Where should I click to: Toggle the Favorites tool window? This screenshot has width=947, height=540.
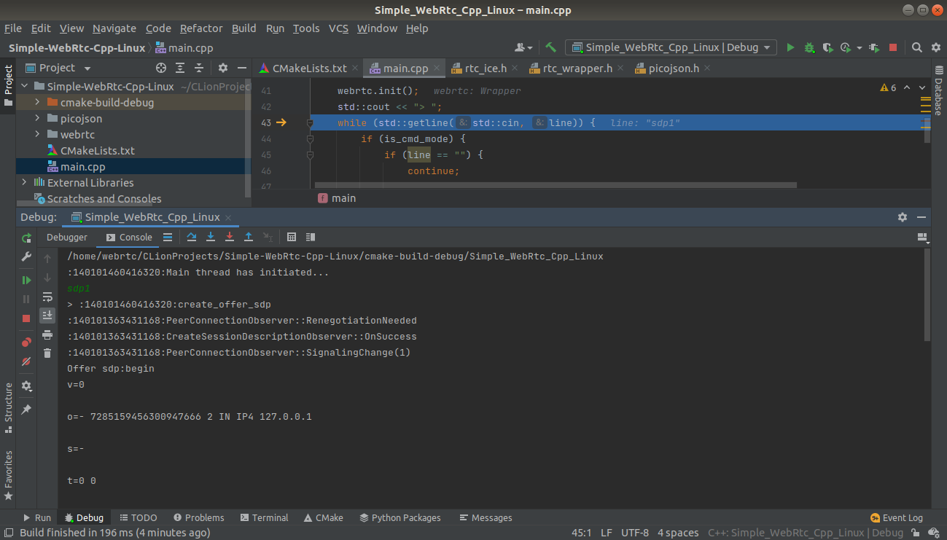(x=8, y=475)
